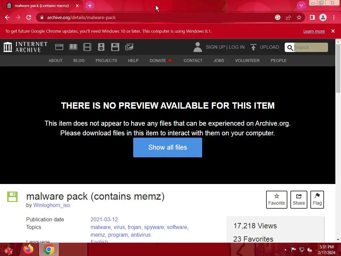Click the green software item icon

pos(12,197)
